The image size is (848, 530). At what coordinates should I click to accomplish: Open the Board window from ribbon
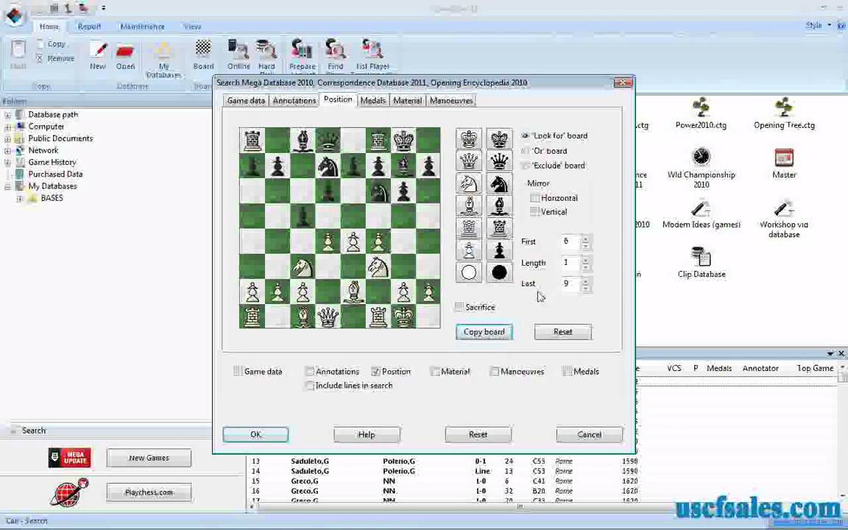pyautogui.click(x=203, y=55)
